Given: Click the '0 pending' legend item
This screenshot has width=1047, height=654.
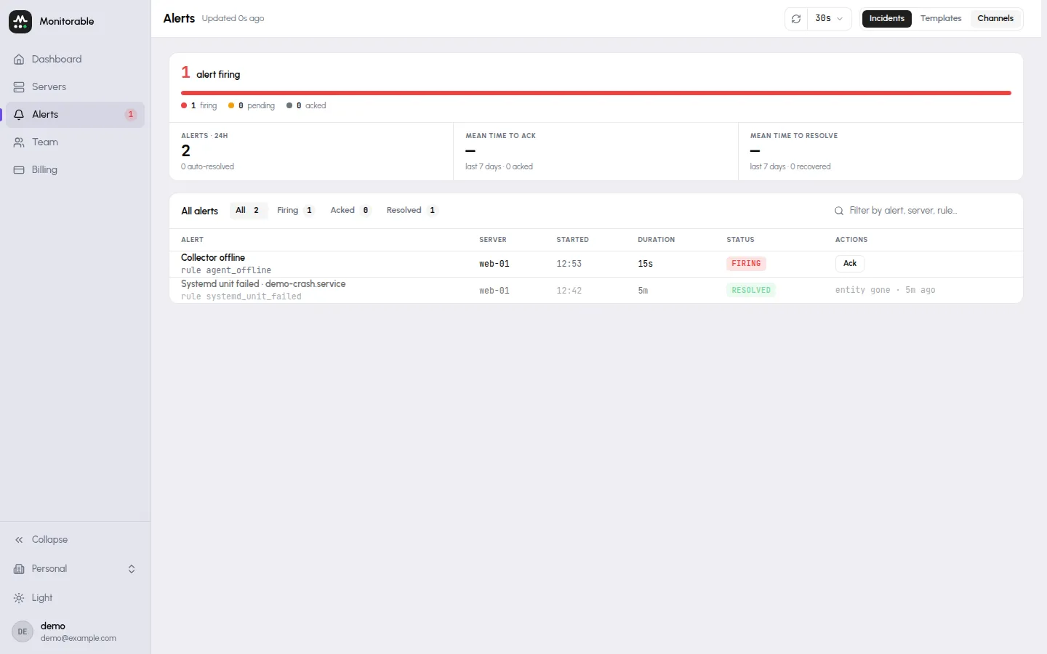Looking at the screenshot, I should coord(252,106).
